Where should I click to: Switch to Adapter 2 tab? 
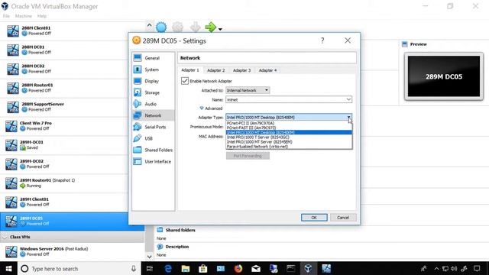point(215,70)
